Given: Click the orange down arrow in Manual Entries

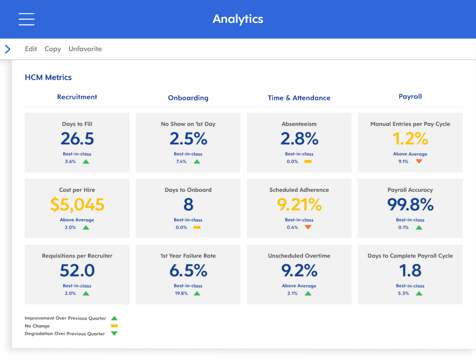Looking at the screenshot, I should point(419,162).
